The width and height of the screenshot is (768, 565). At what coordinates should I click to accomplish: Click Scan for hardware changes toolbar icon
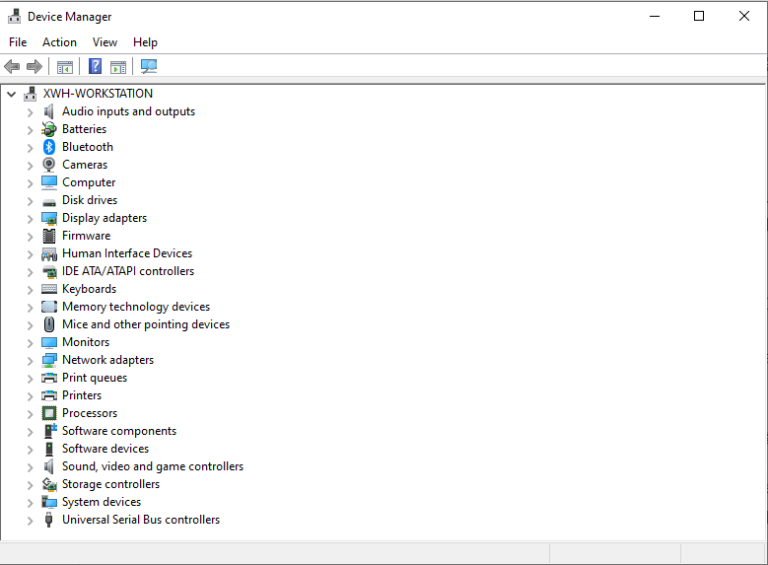(149, 67)
